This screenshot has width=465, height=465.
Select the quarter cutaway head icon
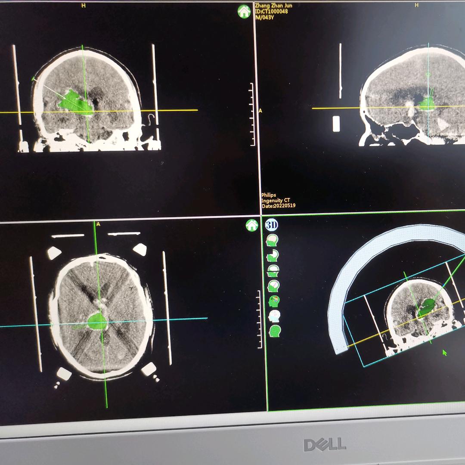273,256
